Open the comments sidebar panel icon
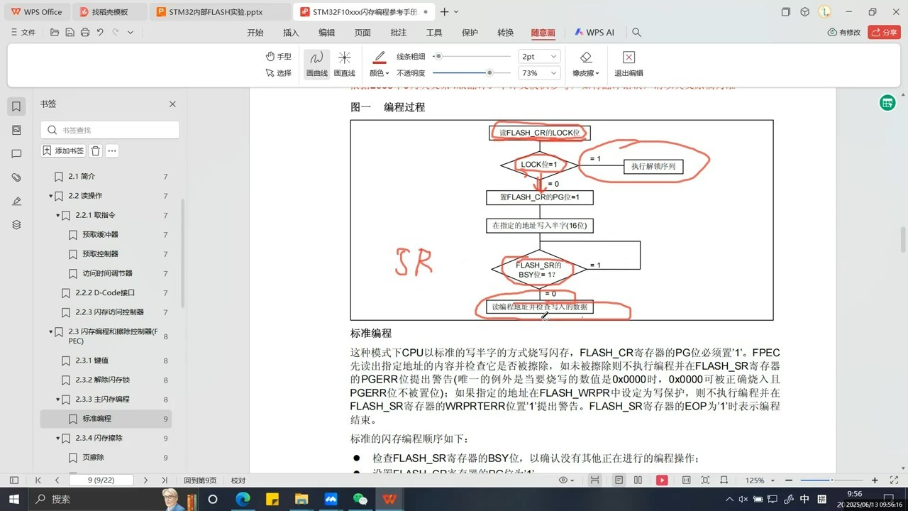 (x=17, y=154)
